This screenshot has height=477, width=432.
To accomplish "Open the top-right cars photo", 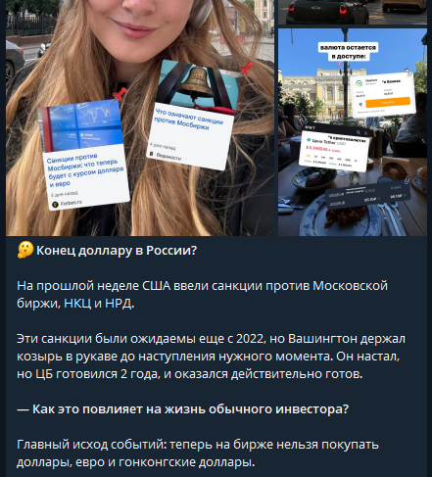I will 353,12.
